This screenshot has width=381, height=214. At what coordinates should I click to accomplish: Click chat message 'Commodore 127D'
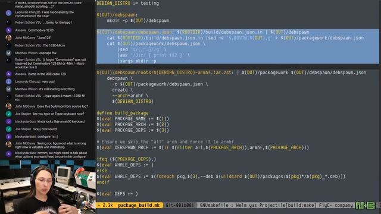click(x=40, y=30)
